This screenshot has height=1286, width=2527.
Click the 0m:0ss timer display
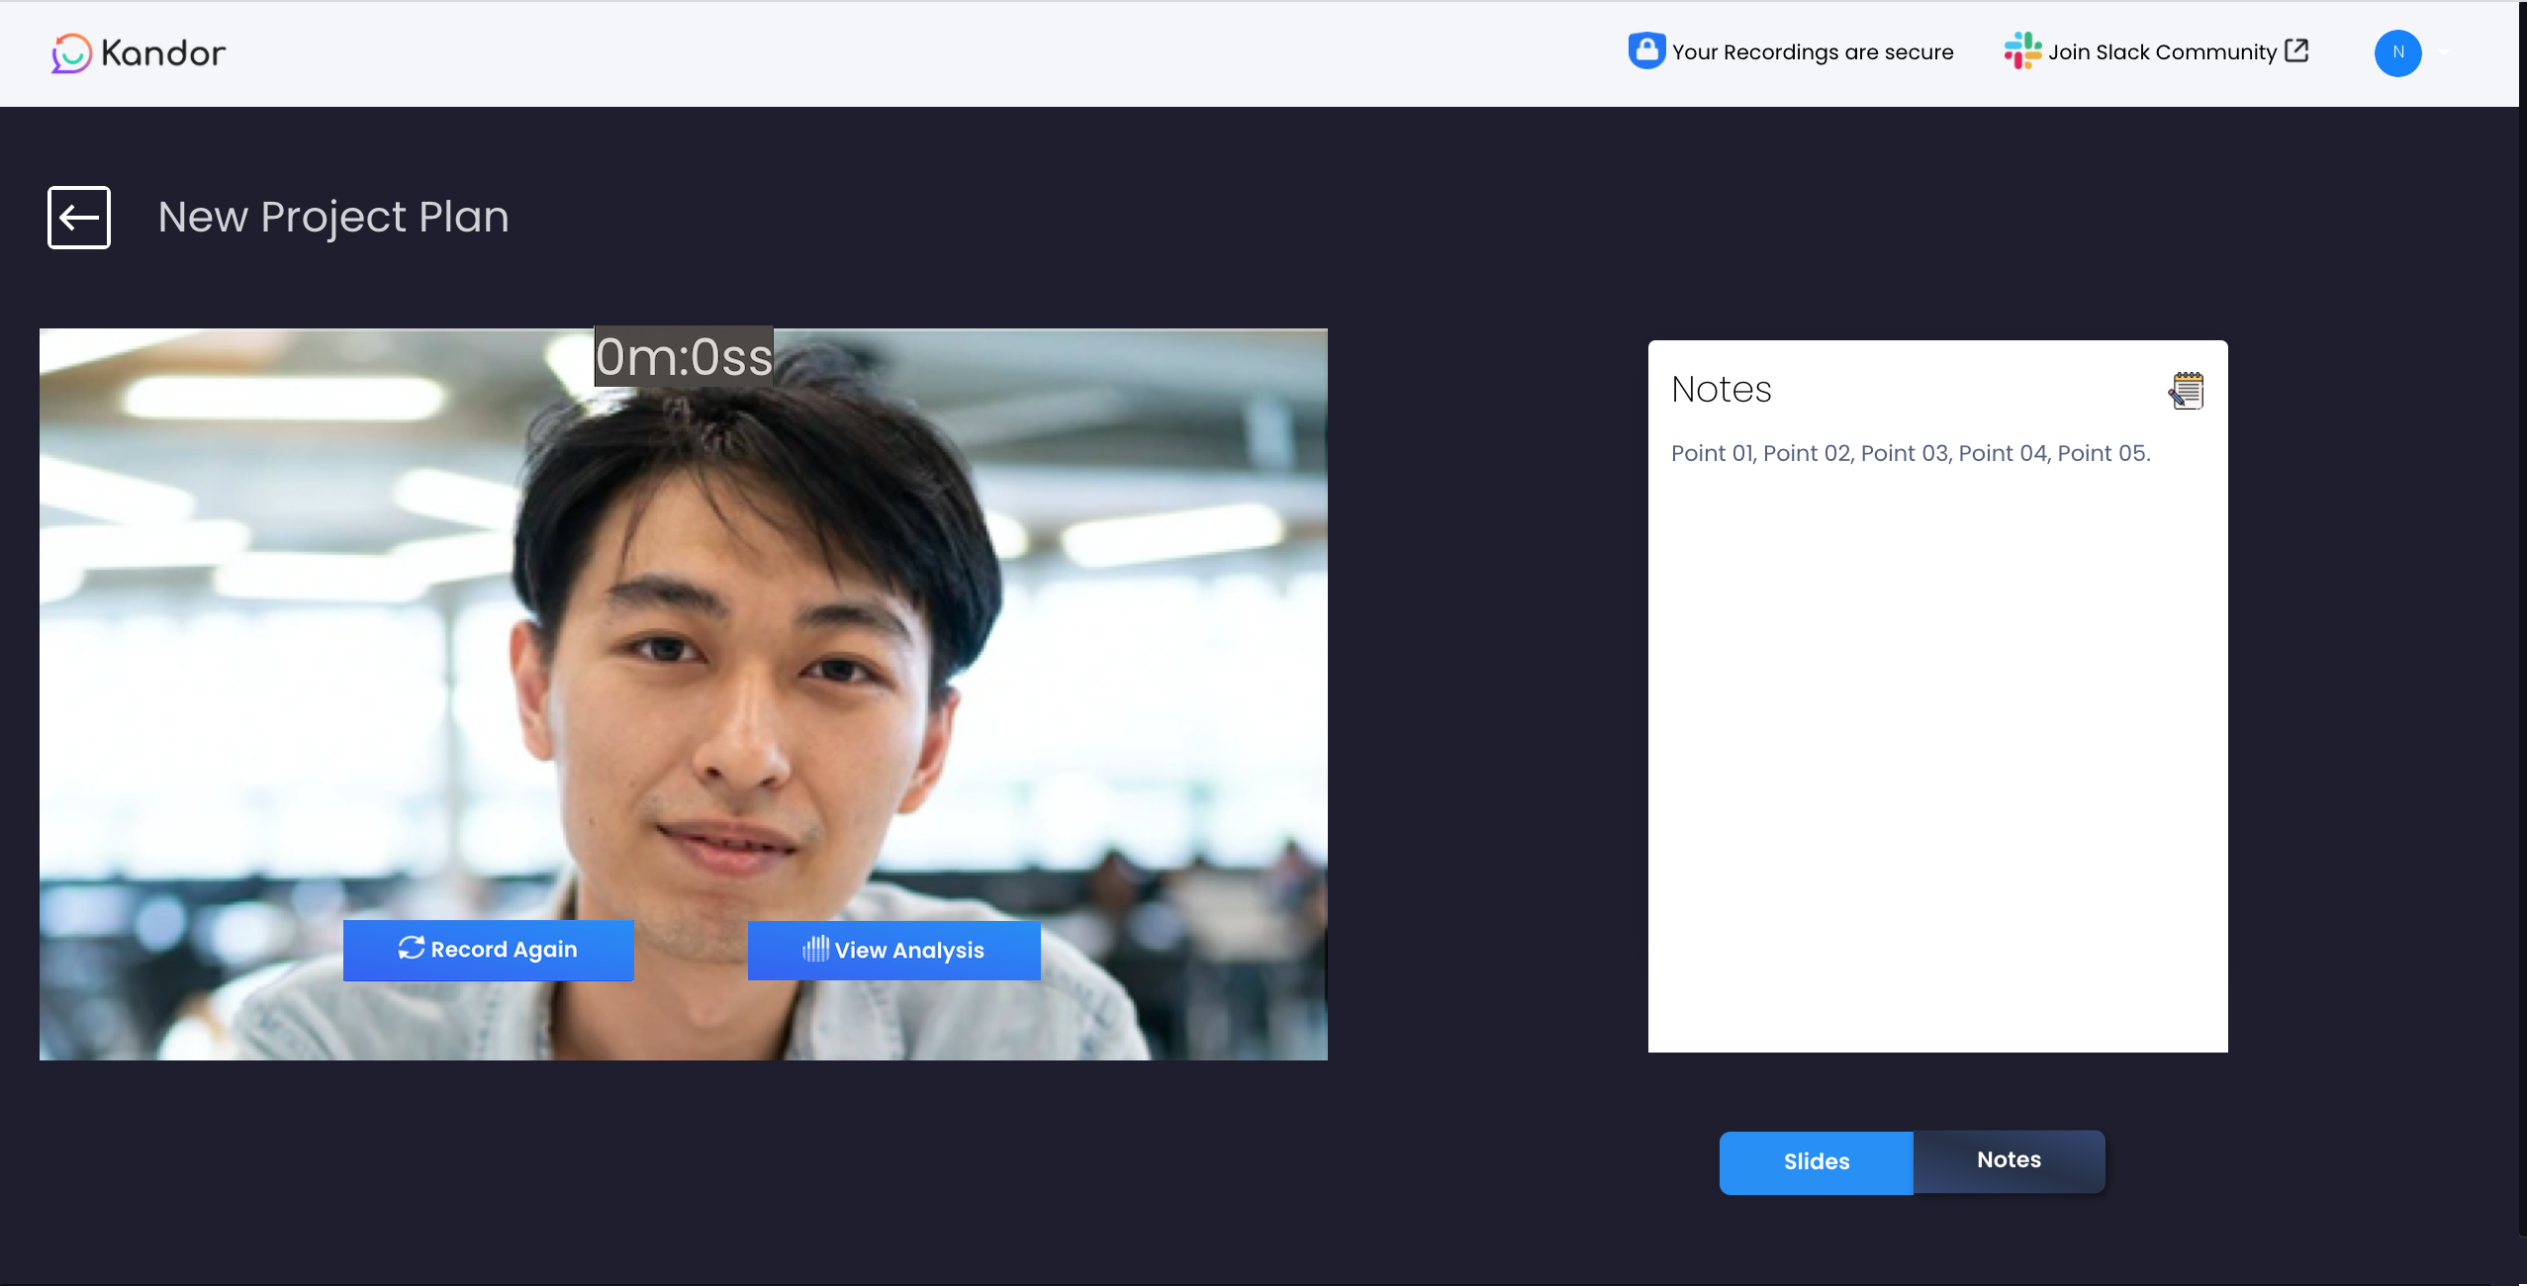pyautogui.click(x=684, y=357)
